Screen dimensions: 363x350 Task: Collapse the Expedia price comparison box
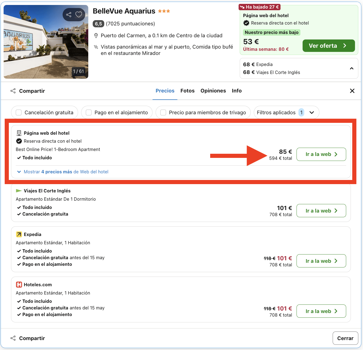point(351,68)
